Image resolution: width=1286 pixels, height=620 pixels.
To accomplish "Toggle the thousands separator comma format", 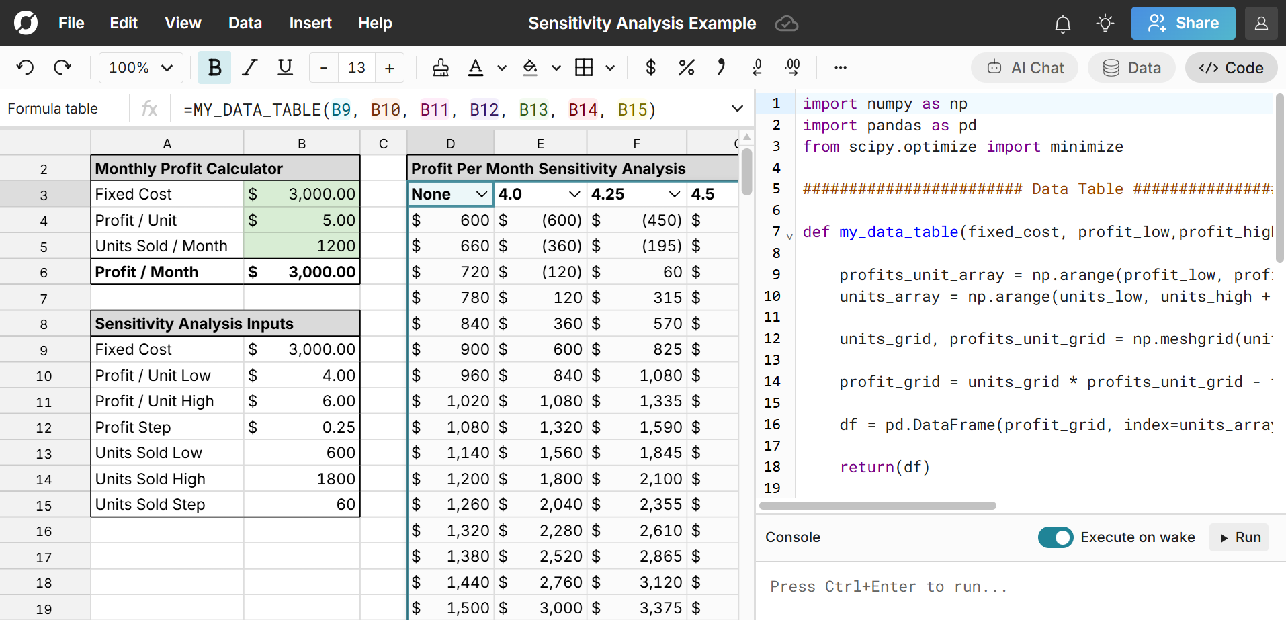I will [722, 67].
